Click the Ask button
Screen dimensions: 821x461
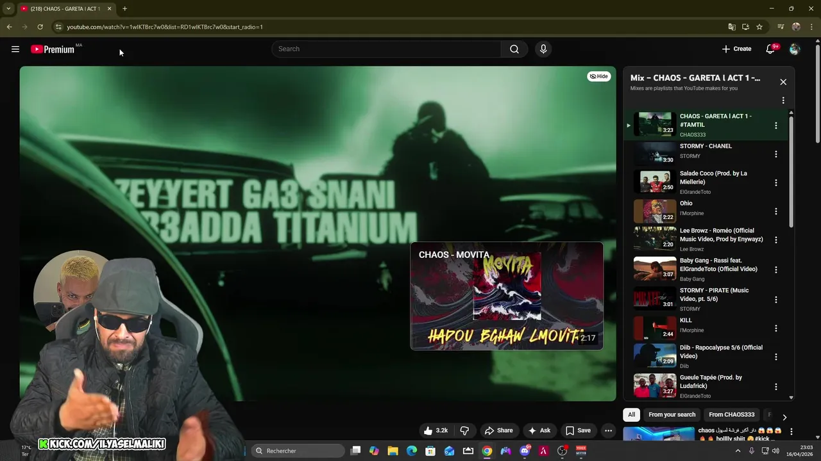539,430
